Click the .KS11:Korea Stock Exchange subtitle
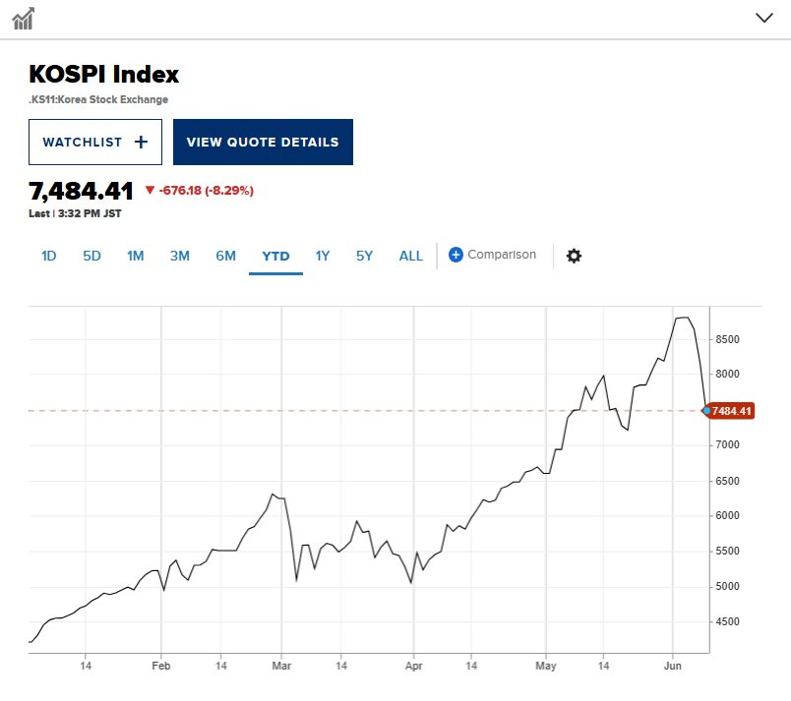 pyautogui.click(x=98, y=99)
